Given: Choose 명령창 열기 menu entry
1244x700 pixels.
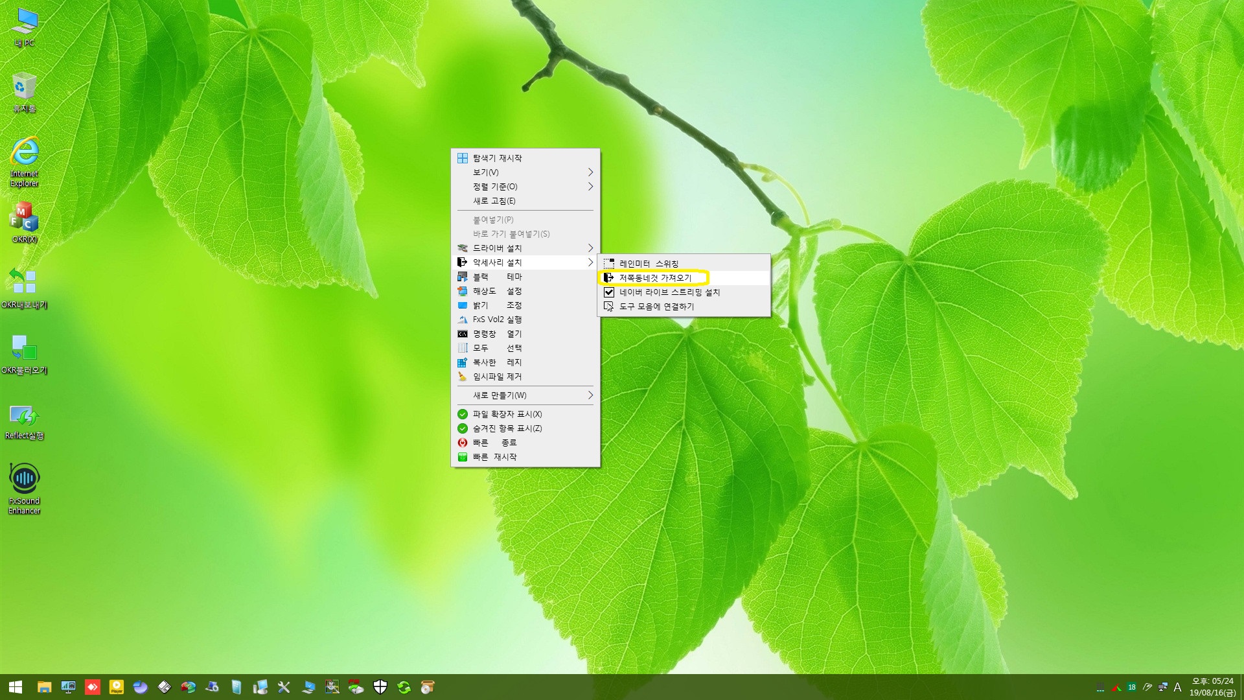Looking at the screenshot, I should coord(525,334).
